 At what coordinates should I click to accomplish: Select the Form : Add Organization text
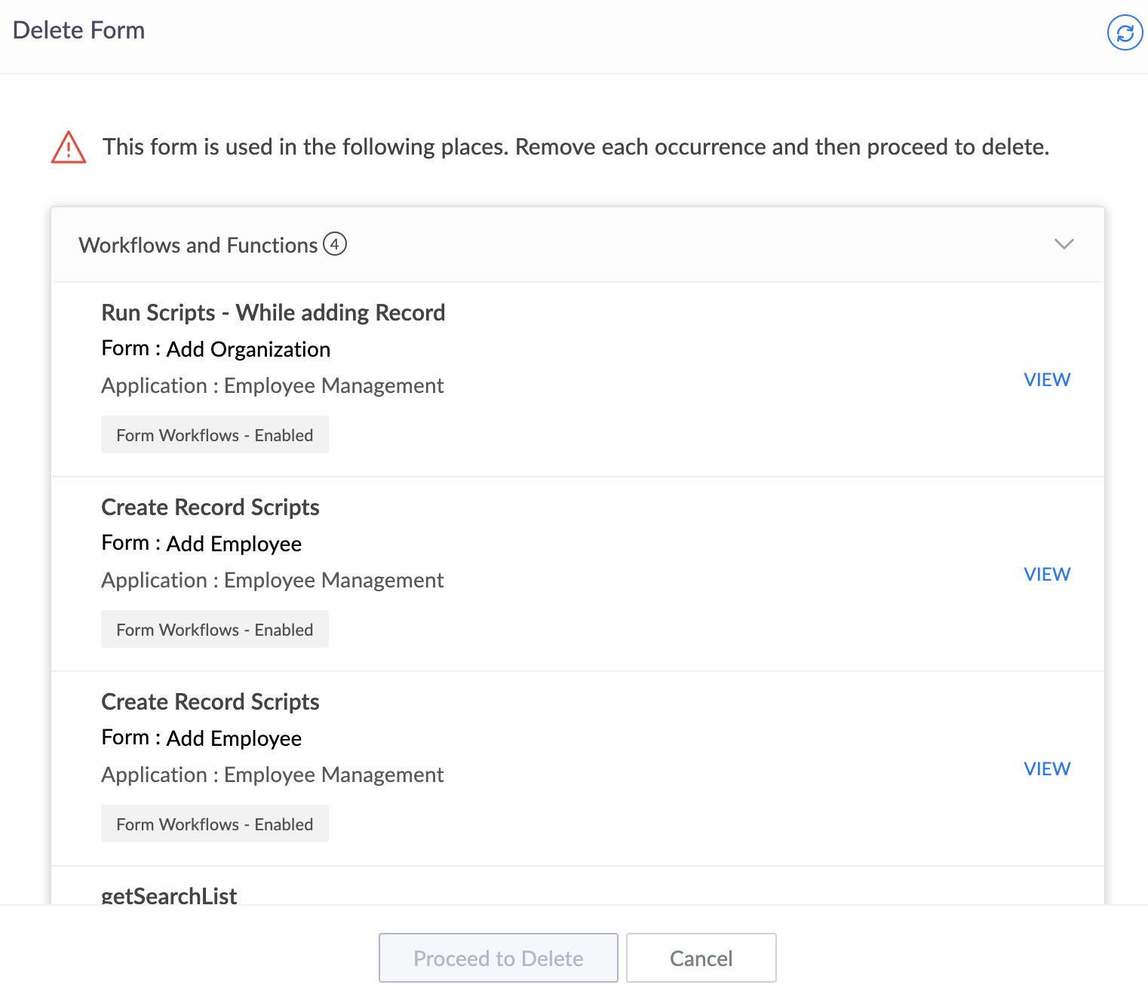[216, 349]
